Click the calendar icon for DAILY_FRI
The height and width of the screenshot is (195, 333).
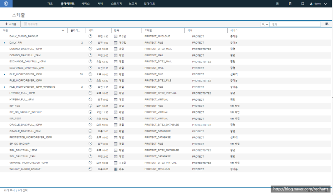coord(116,43)
